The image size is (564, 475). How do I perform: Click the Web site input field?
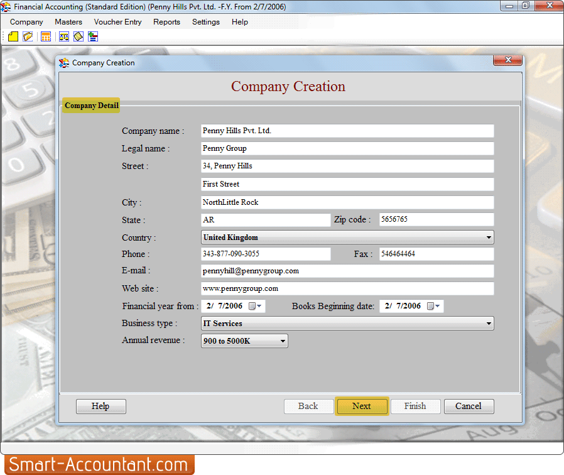click(x=347, y=288)
